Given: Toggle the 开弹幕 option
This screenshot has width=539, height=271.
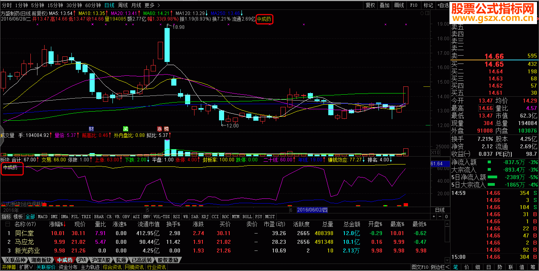Looking at the screenshot, I should coord(9,267).
